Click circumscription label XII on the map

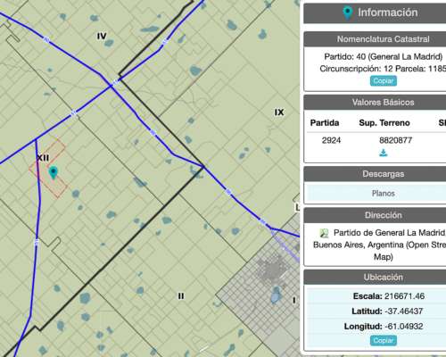click(x=43, y=158)
